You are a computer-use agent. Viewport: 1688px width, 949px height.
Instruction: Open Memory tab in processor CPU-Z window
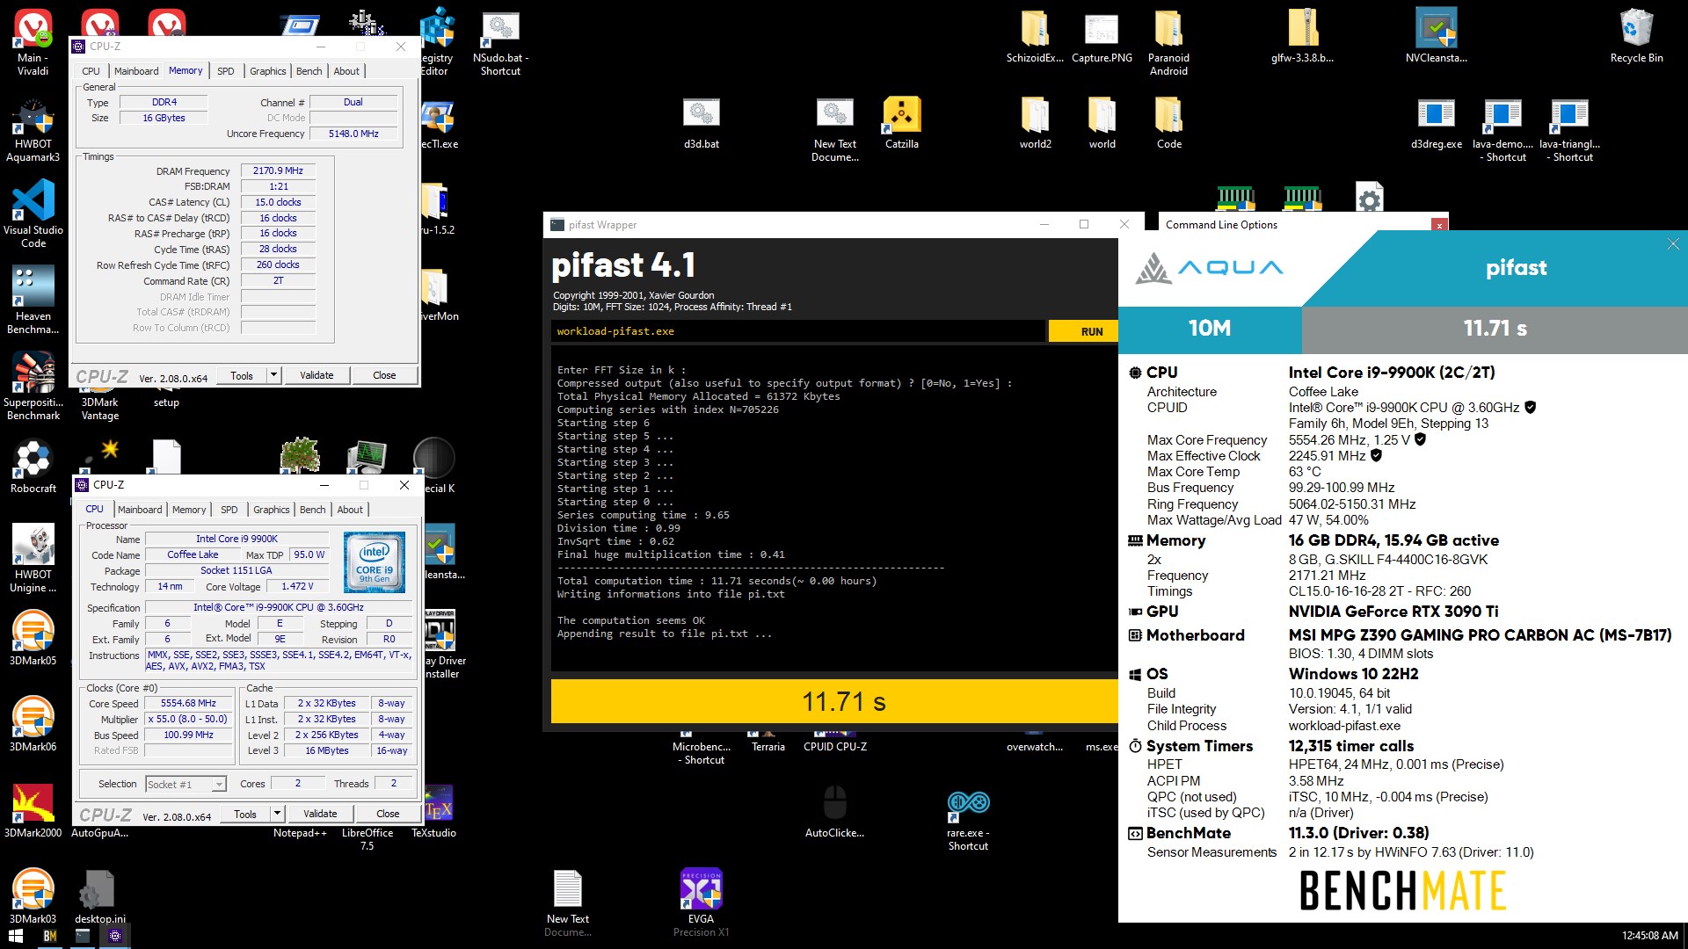189,510
